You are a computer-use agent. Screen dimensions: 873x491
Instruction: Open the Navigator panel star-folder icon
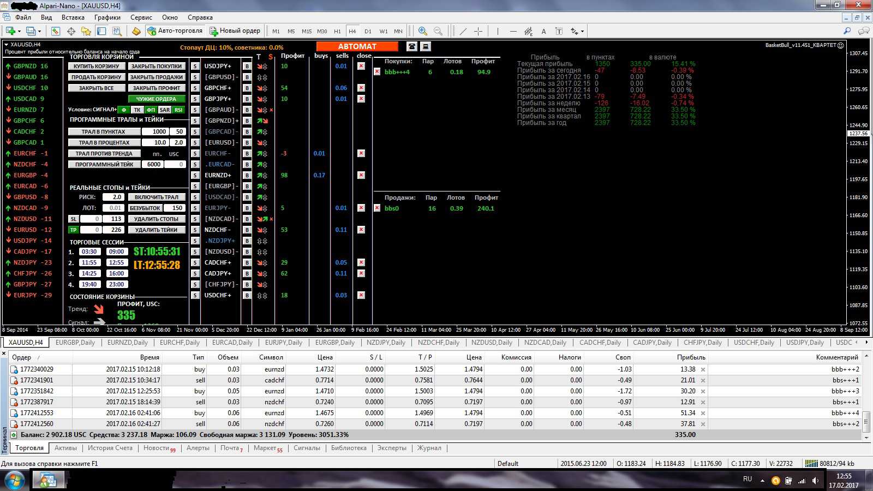(86, 31)
